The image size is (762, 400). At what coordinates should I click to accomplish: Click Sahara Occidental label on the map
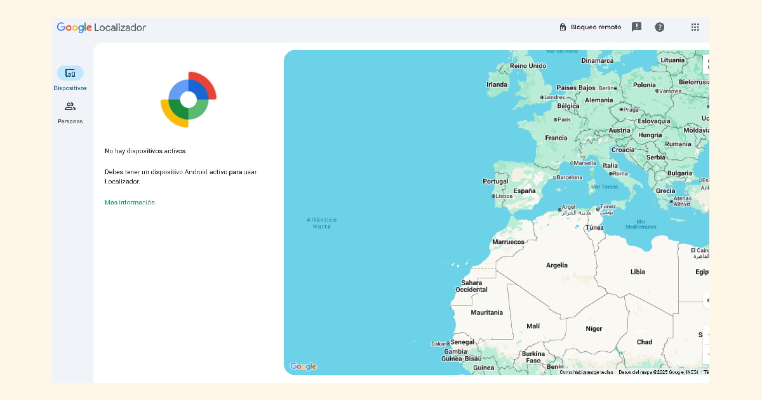tap(472, 286)
